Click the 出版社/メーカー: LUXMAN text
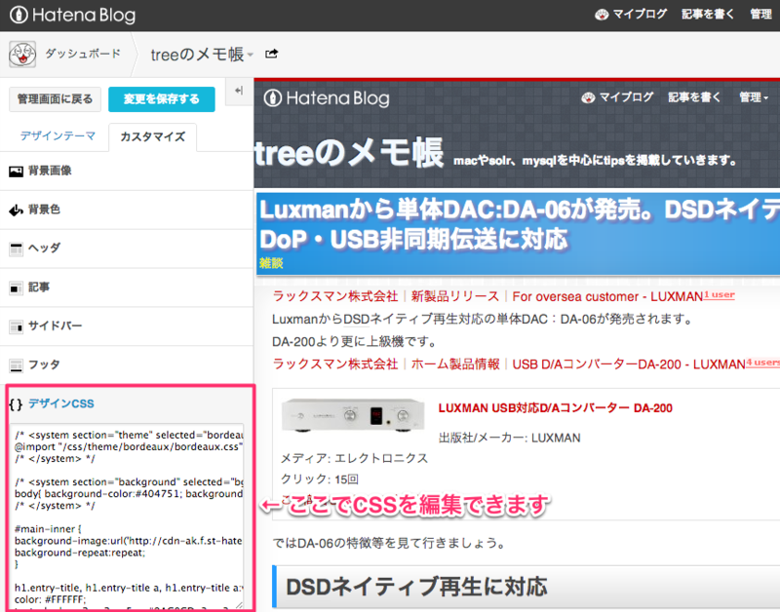780x612 pixels. [x=509, y=438]
